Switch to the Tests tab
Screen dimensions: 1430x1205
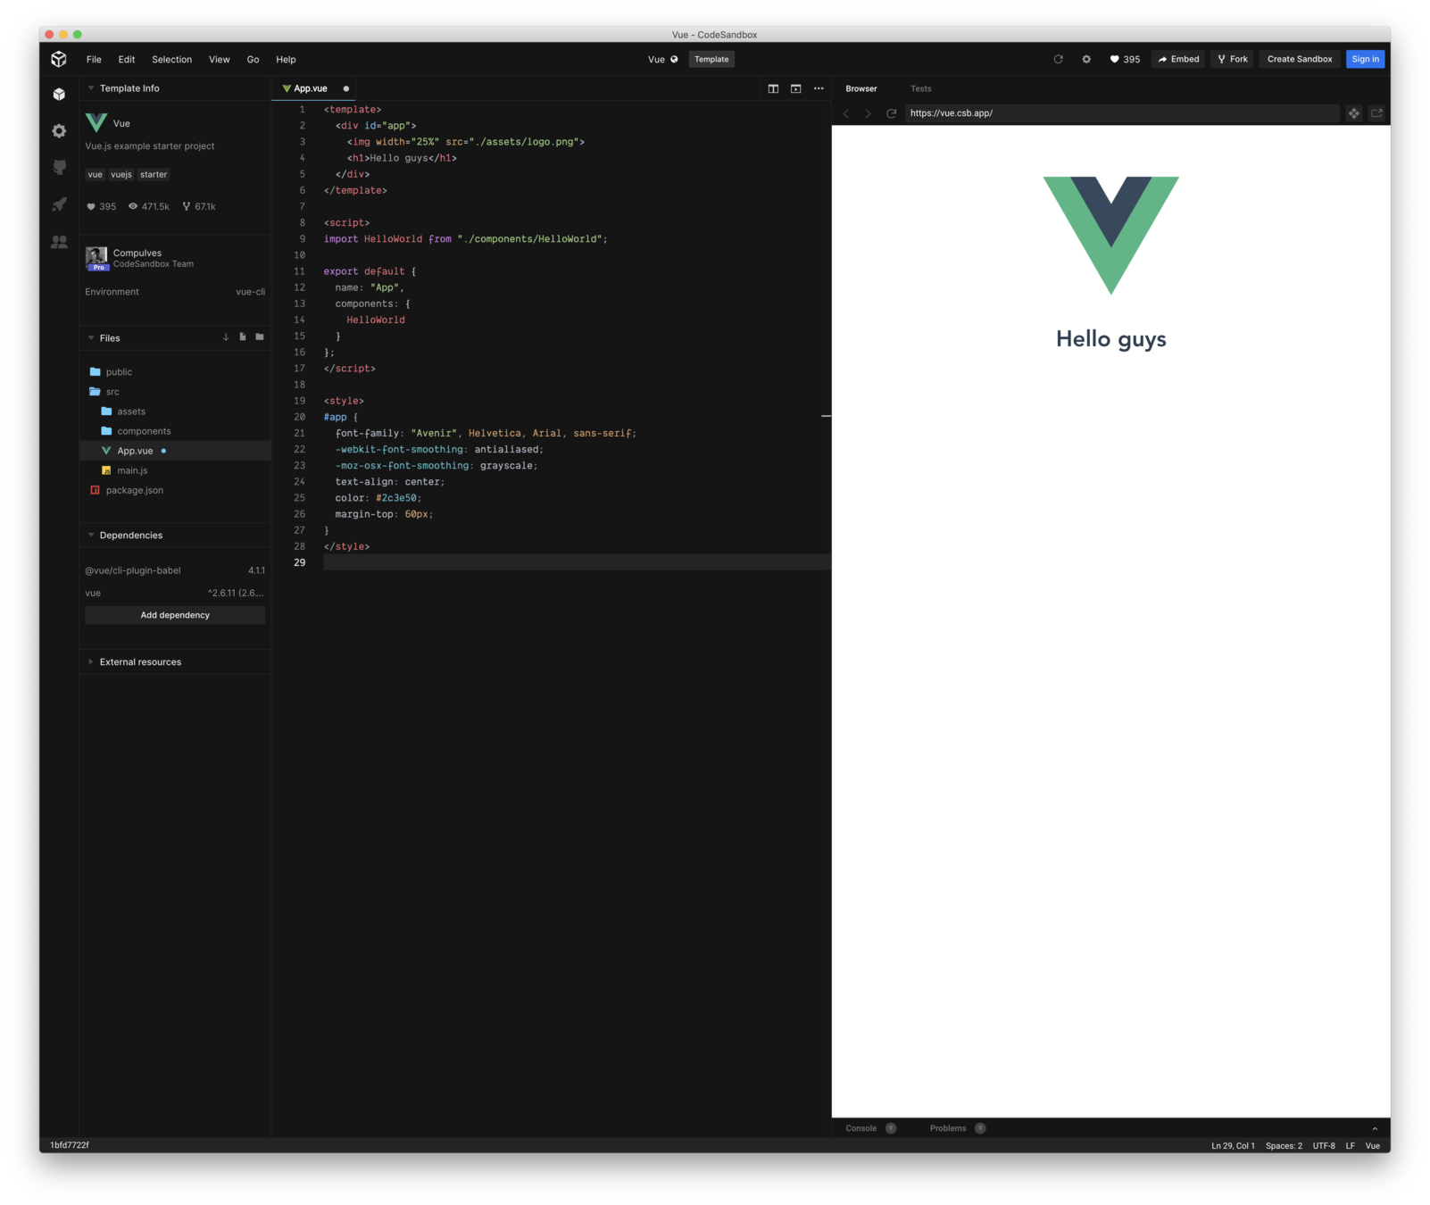click(x=920, y=88)
